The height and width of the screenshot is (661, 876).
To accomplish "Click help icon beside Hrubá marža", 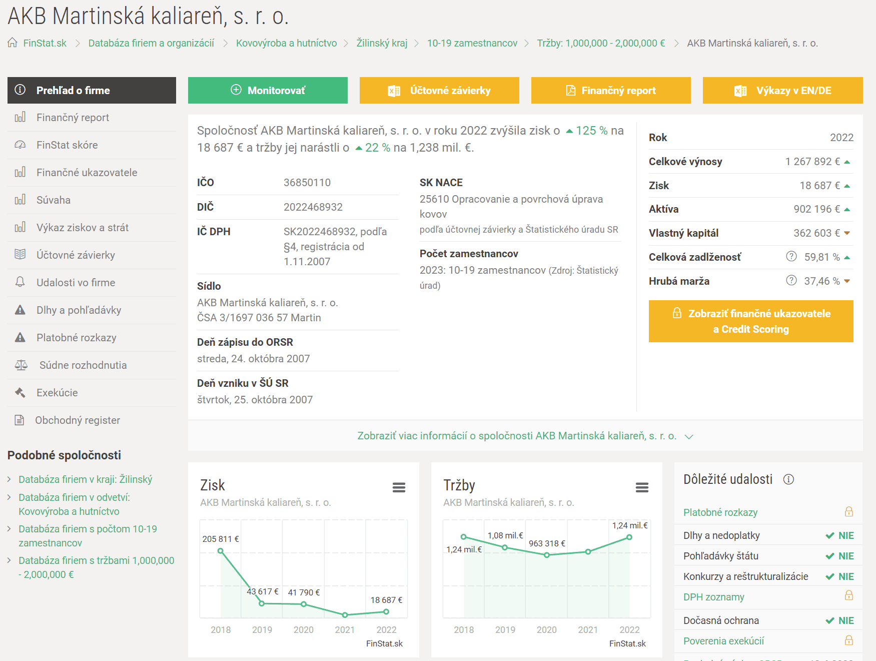I will [x=791, y=281].
